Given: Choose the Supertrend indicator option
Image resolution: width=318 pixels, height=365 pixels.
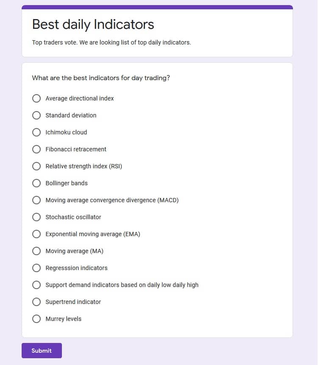Looking at the screenshot, I should click(x=36, y=302).
